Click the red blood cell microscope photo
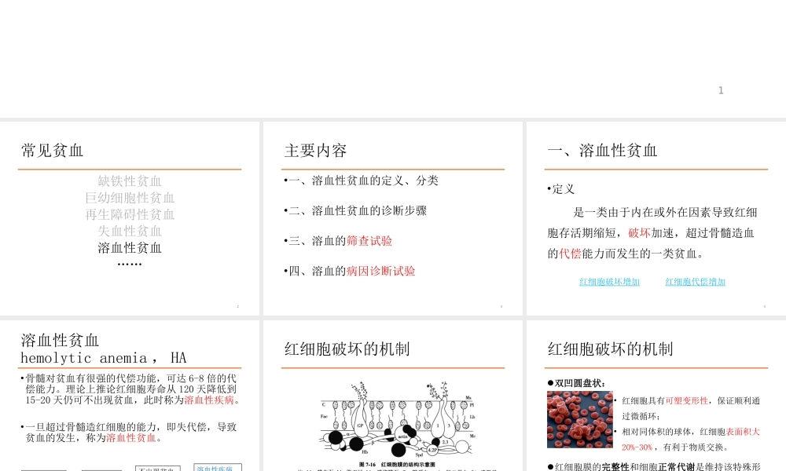Viewport: 786px width, 471px height. point(579,419)
